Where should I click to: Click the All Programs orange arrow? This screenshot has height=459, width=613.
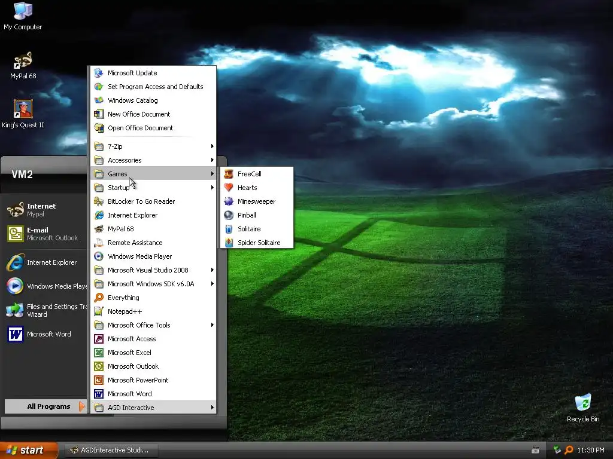[81, 406]
